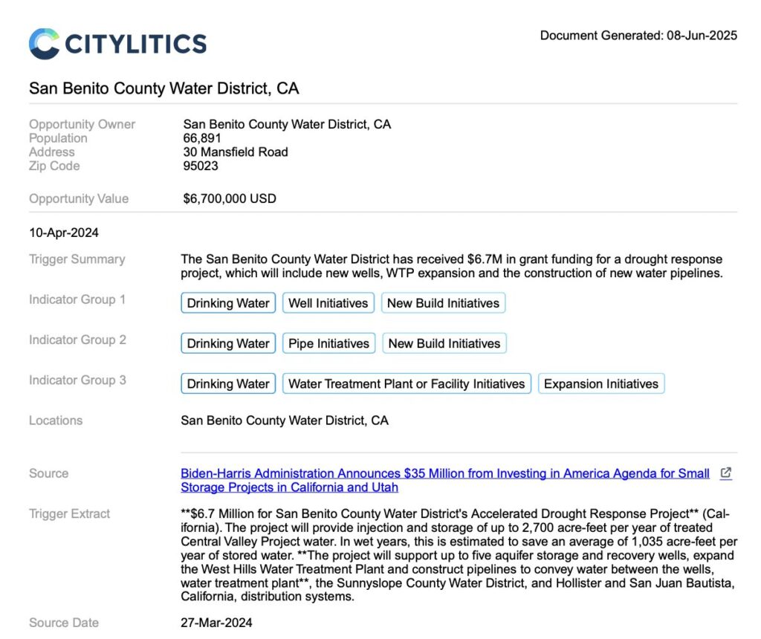Click the Opportunity Value label
Viewport: 761px width, 639px height.
(x=79, y=198)
